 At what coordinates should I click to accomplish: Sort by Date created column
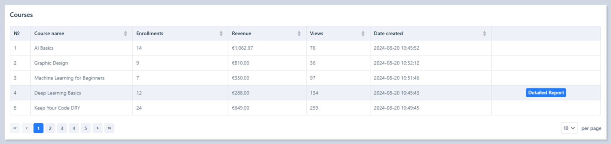pos(484,34)
